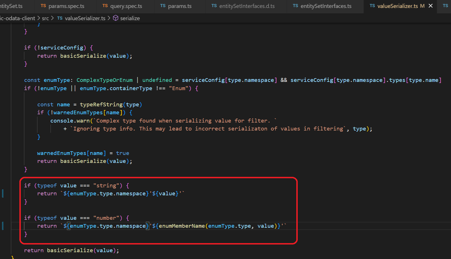Click the TS icon of query.spec.ts tab
Screen dimensions: 451x259
click(x=105, y=6)
